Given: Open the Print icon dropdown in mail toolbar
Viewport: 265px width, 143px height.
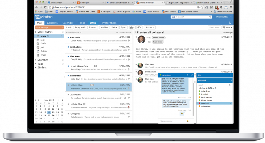Looking at the screenshot, I should click(x=132, y=27).
